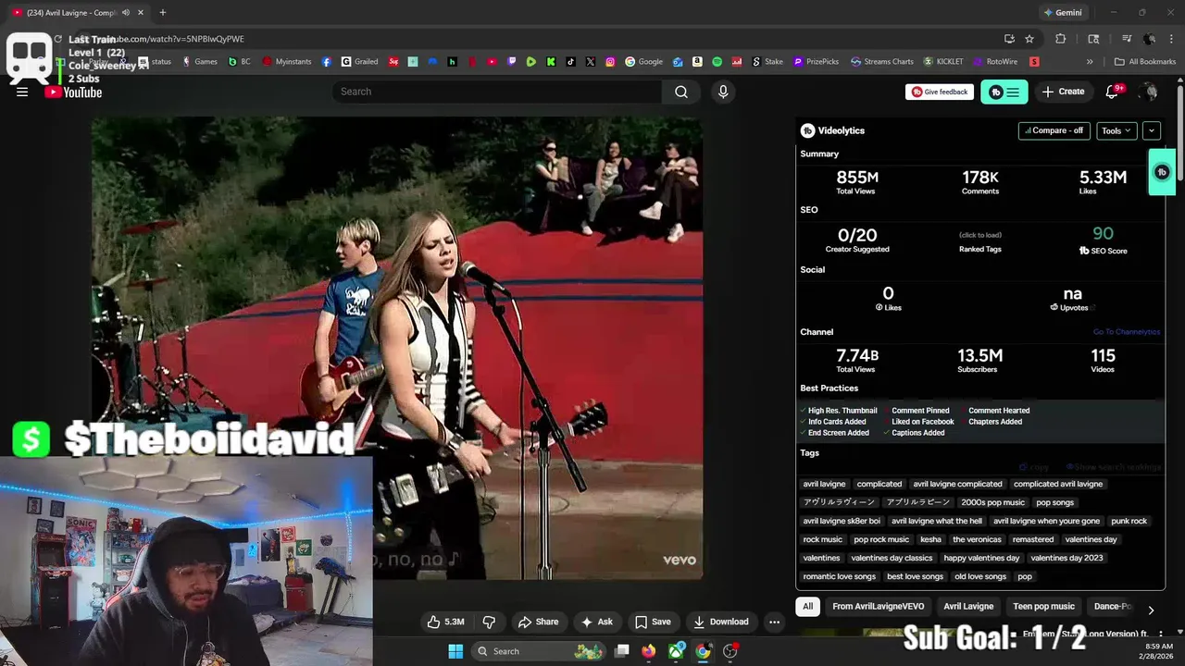The height and width of the screenshot is (666, 1185).
Task: Open the TubeBuddy side tab
Action: click(x=1162, y=172)
